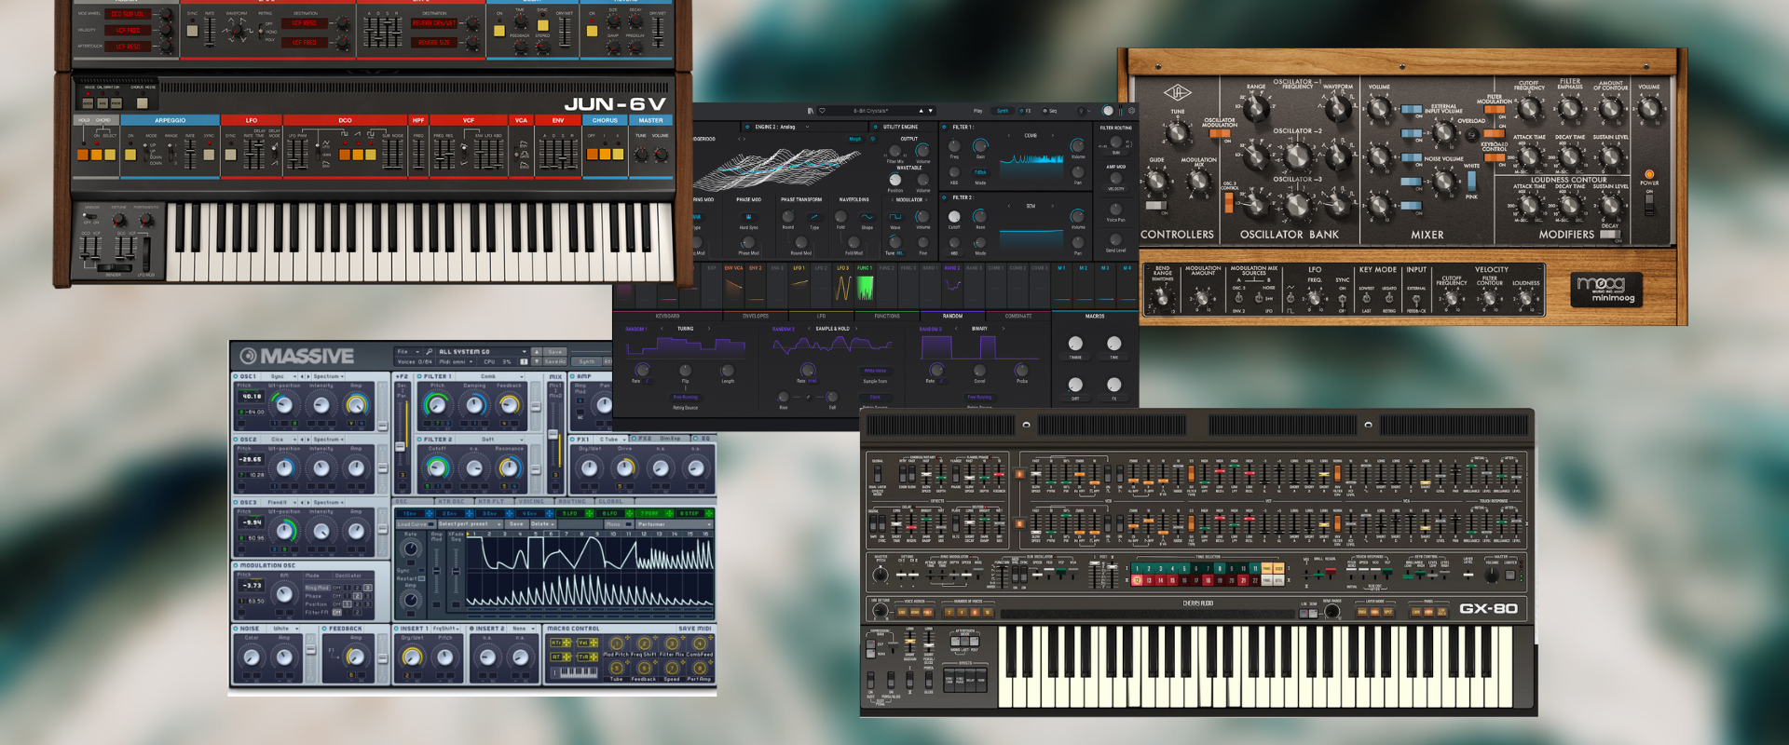The image size is (1789, 745).
Task: Click the Pigments Filter 1 Comb response display
Action: pos(1031,169)
